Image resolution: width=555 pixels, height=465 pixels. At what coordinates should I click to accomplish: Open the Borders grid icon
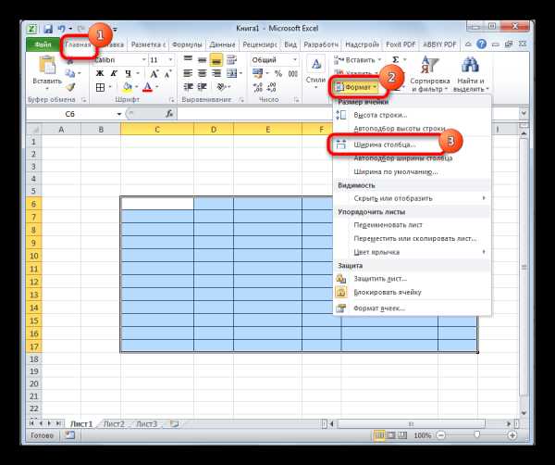click(x=101, y=87)
